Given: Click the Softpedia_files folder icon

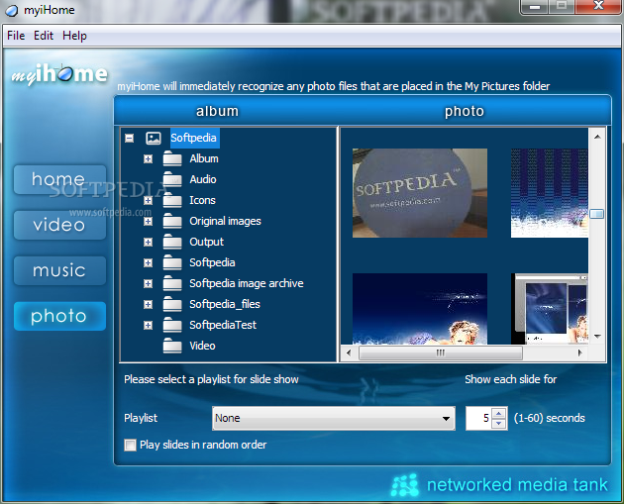Looking at the screenshot, I should tap(172, 304).
